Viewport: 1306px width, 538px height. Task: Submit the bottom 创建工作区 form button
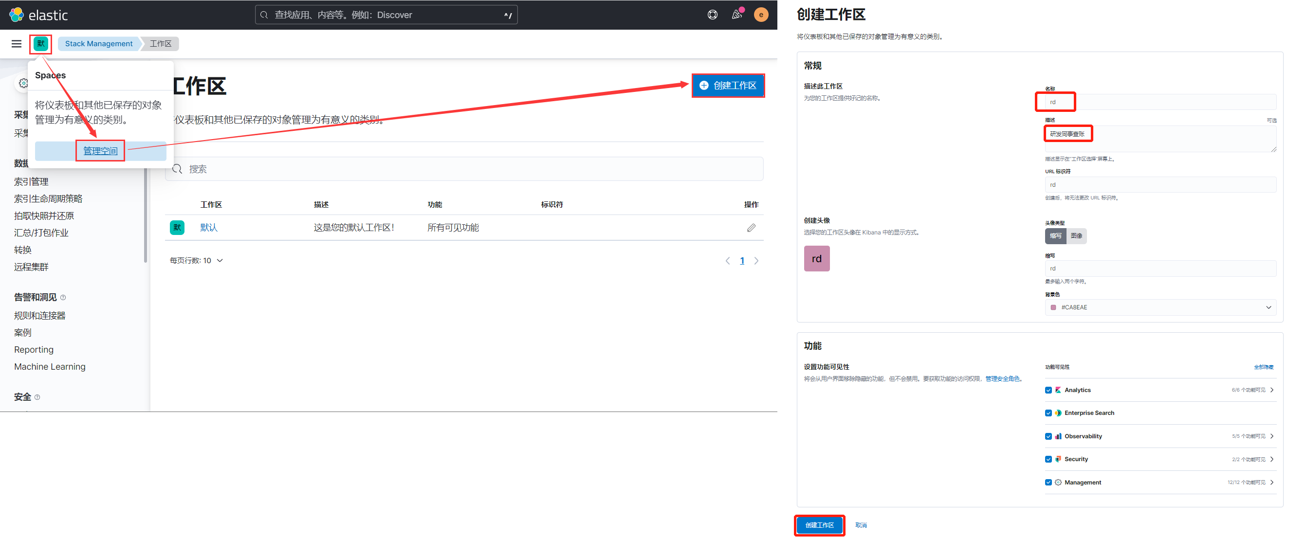click(x=819, y=525)
